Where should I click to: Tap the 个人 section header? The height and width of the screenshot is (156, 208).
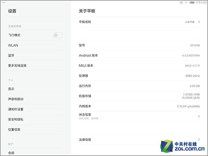(11, 80)
